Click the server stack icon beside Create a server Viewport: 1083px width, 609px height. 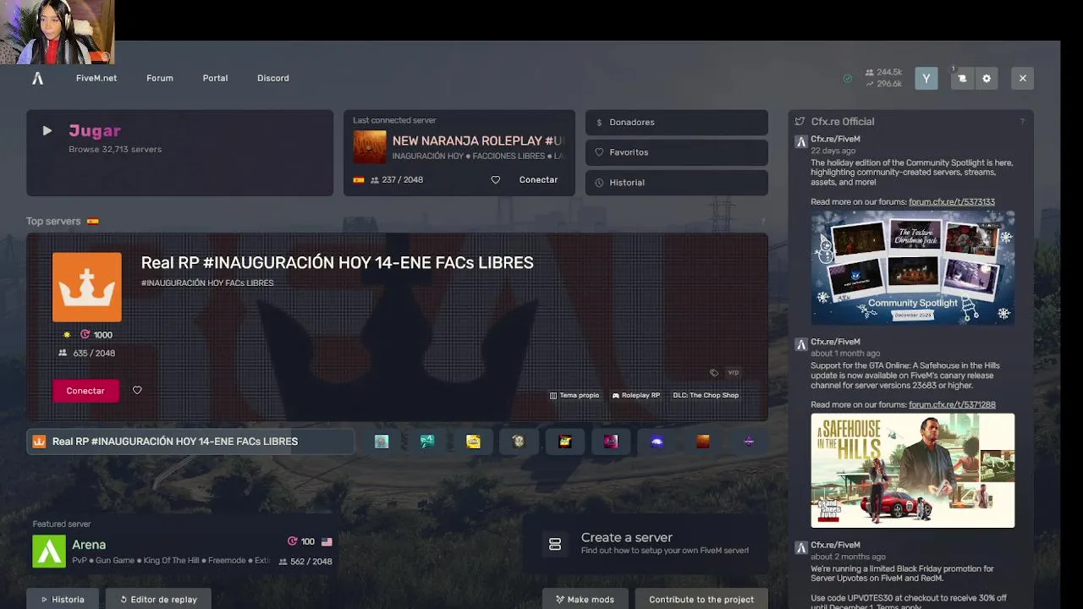(x=555, y=545)
